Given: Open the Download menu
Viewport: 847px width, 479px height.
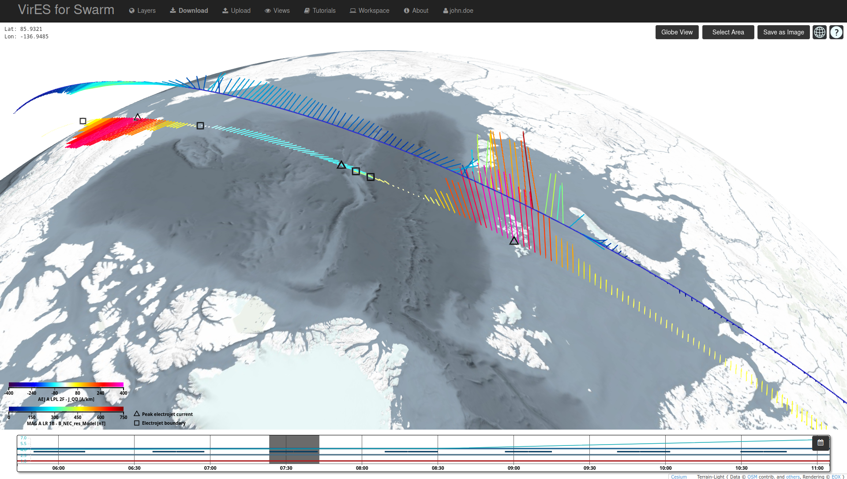Looking at the screenshot, I should (x=189, y=11).
